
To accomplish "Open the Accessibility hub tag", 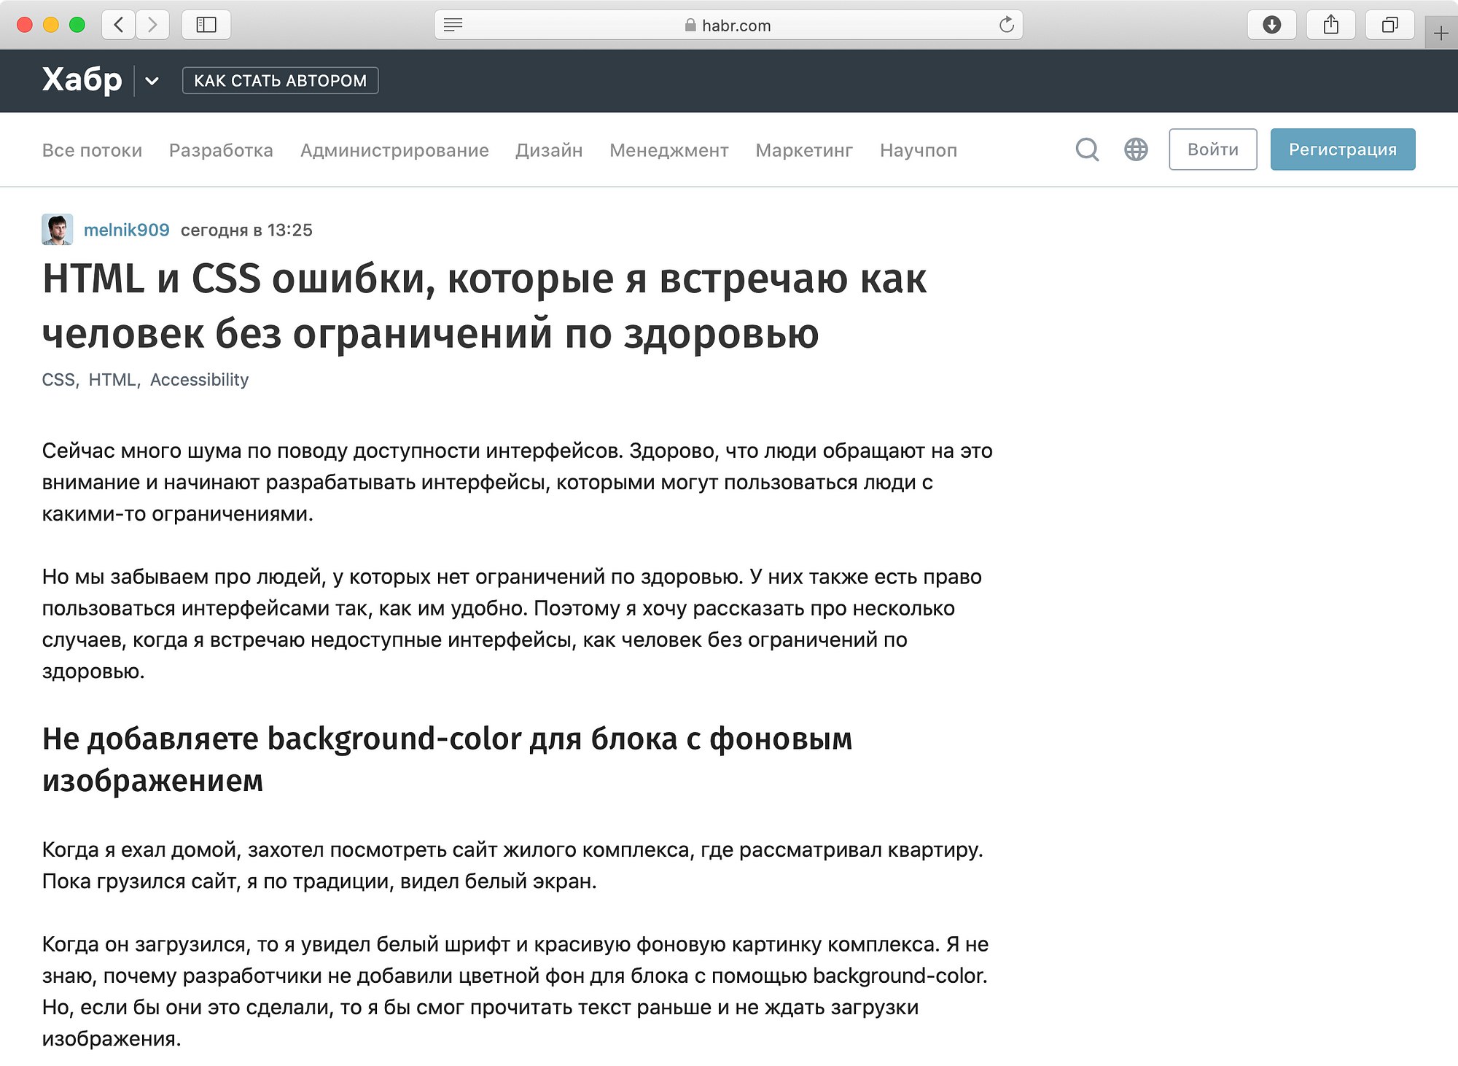I will click(x=199, y=380).
